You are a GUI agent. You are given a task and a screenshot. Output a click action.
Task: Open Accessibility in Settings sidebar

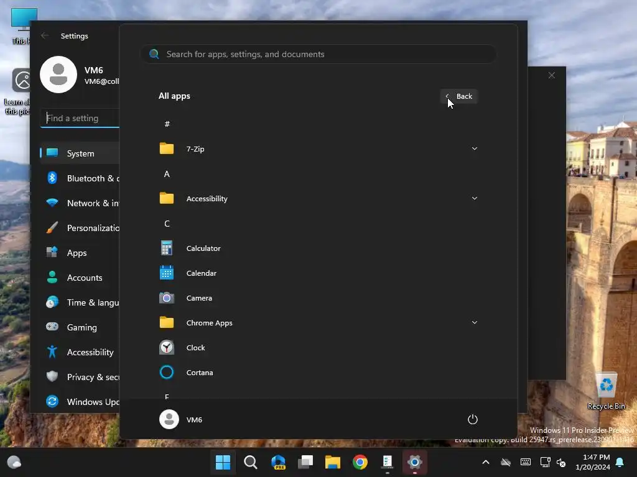click(80, 352)
